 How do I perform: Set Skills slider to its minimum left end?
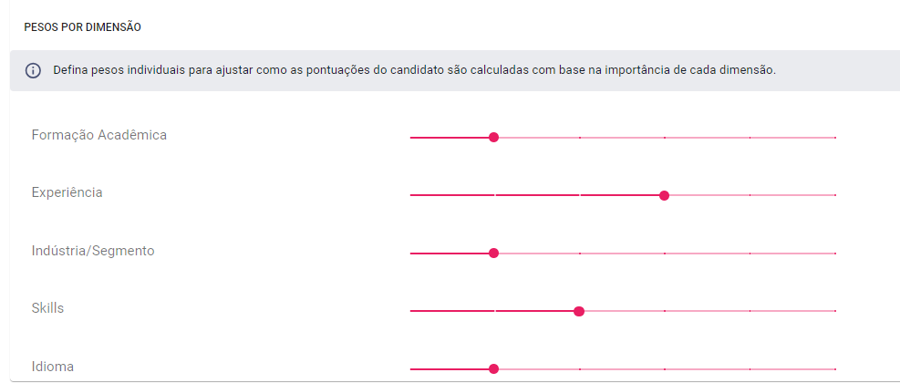411,311
